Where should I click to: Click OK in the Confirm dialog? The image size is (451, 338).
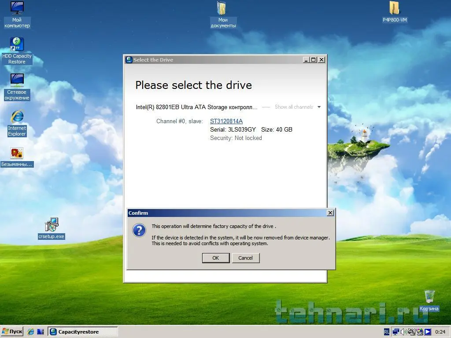(x=216, y=258)
